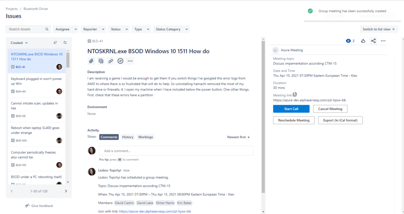Click Eric Bates member tag
The height and width of the screenshot is (214, 404).
click(185, 203)
